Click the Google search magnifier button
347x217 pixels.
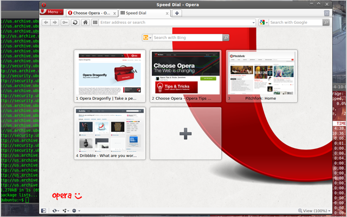[326, 22]
